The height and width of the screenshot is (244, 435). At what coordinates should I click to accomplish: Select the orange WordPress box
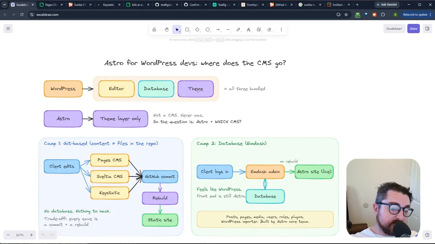(x=63, y=89)
